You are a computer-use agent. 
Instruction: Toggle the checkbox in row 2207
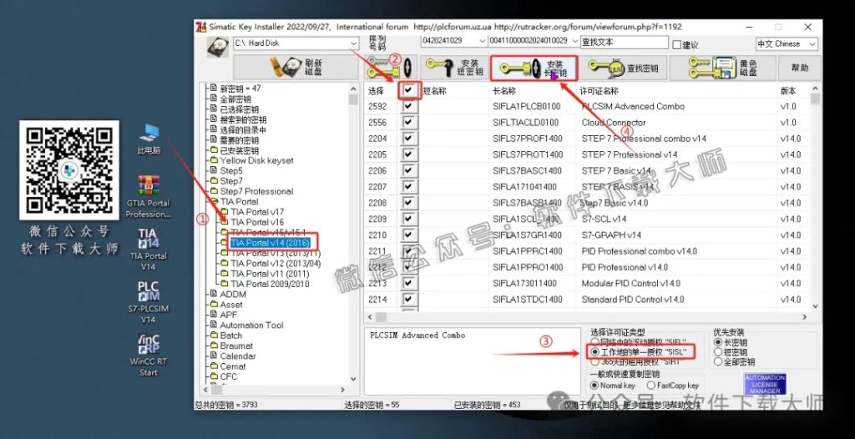(408, 187)
